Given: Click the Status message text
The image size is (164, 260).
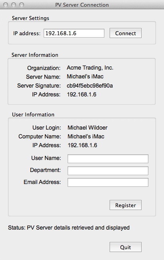Looking at the screenshot, I should coord(69,228).
